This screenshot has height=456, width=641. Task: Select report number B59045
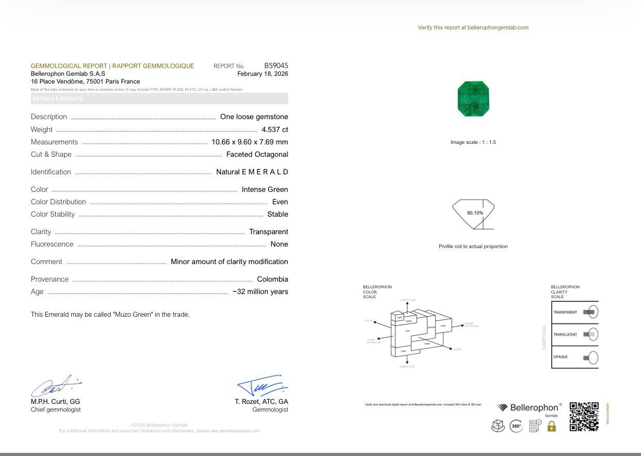[x=276, y=66]
